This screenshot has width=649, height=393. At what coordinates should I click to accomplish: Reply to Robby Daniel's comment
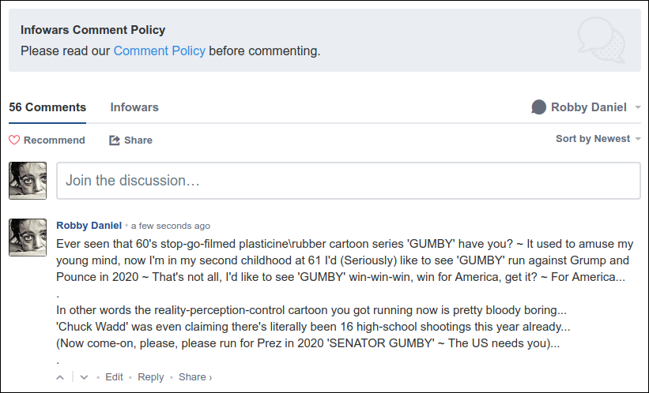pyautogui.click(x=151, y=377)
